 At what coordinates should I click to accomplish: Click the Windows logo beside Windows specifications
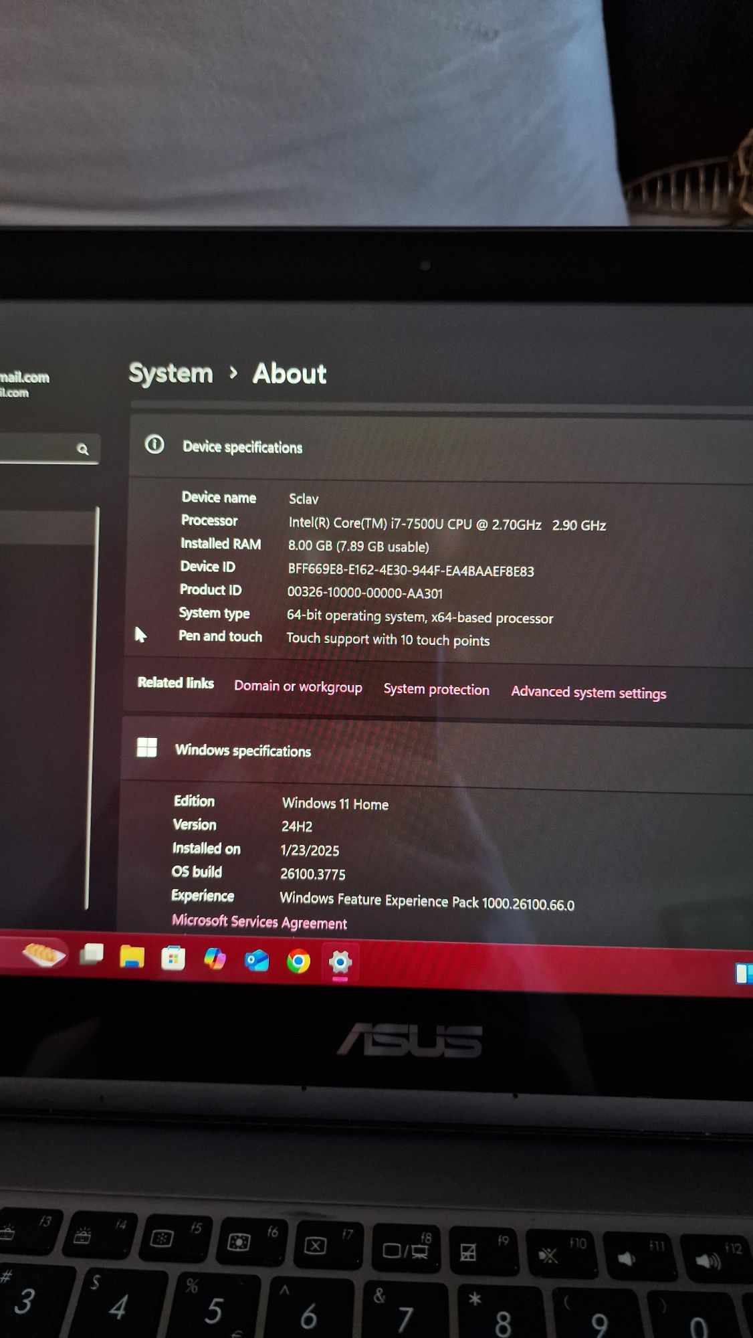[146, 747]
